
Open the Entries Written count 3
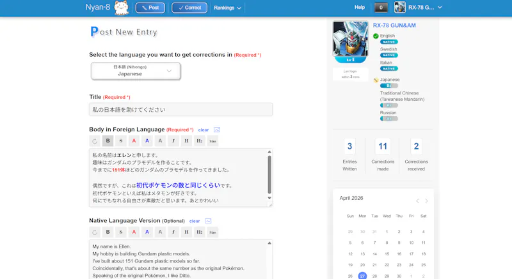(349, 146)
